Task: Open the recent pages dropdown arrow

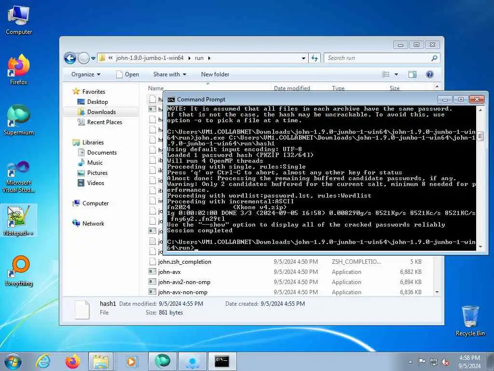Action: click(x=93, y=58)
